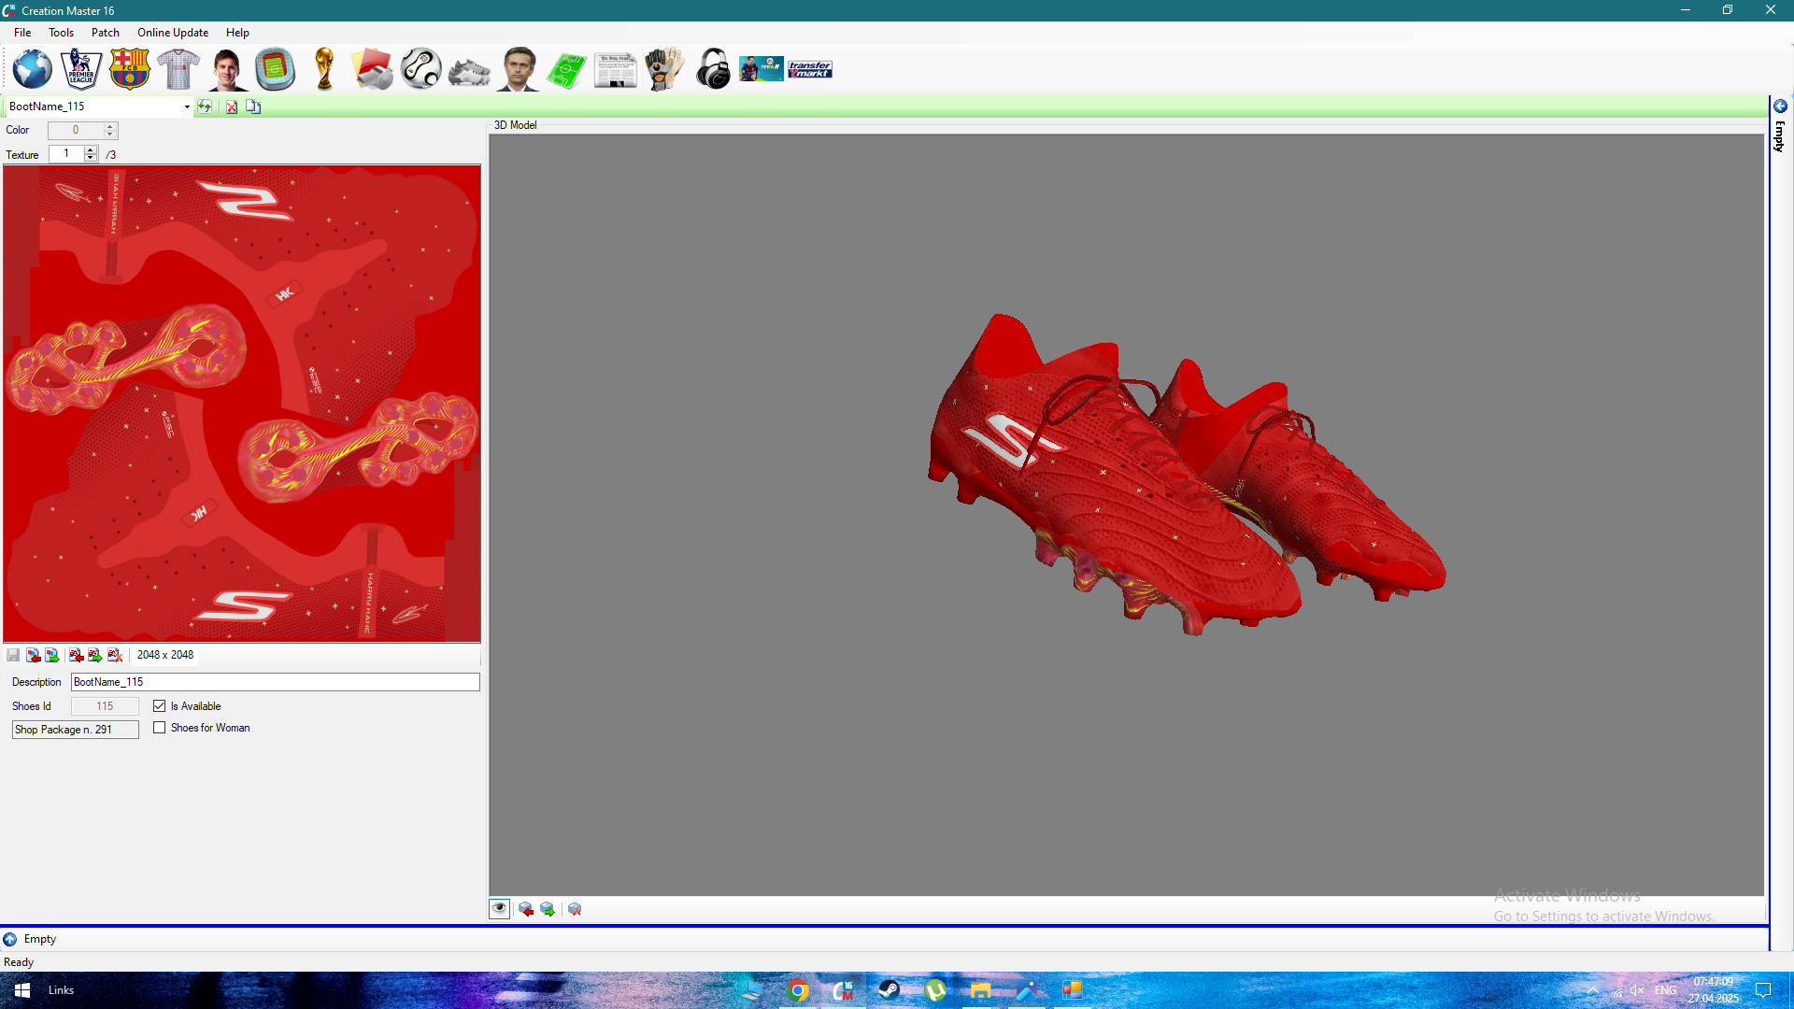Uncheck the Is Available checkbox
This screenshot has width=1794, height=1009.
pyautogui.click(x=160, y=706)
